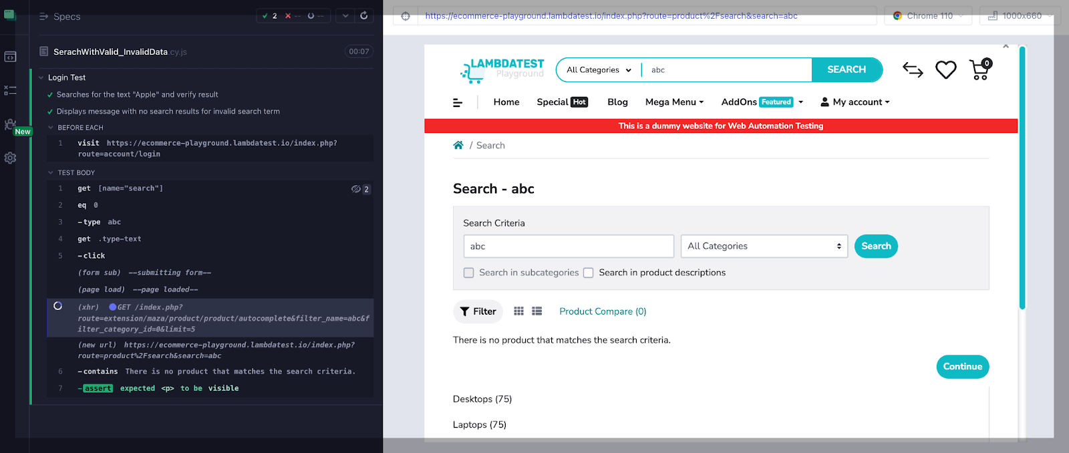Go to Home menu item
Screen dimensions: 1069x453
pyautogui.click(x=506, y=102)
